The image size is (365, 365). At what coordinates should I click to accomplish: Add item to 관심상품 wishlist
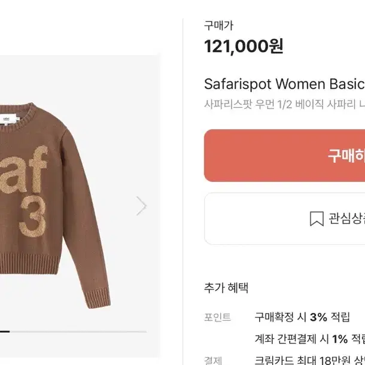(x=284, y=218)
